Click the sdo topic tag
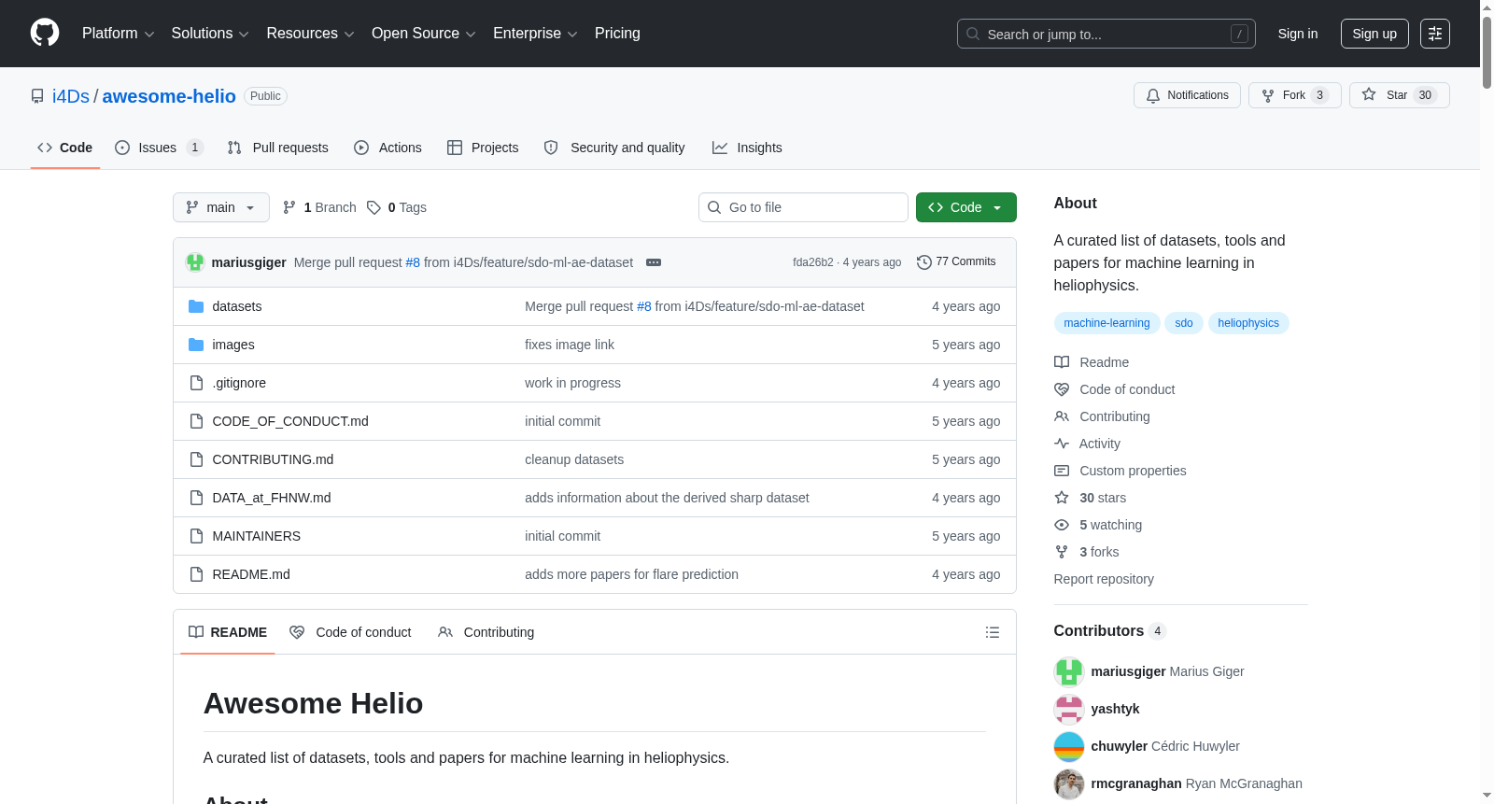The height and width of the screenshot is (804, 1494). point(1184,323)
